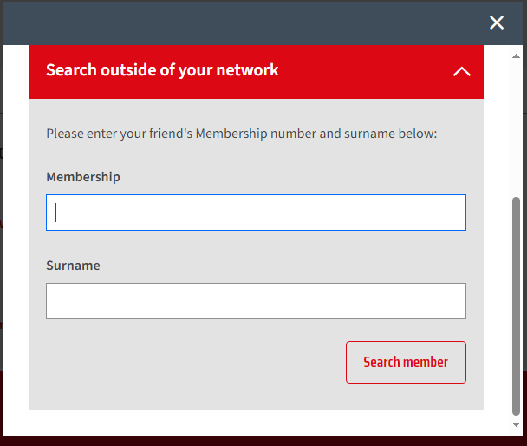
Task: Close the dialog with the X icon
Action: [497, 23]
